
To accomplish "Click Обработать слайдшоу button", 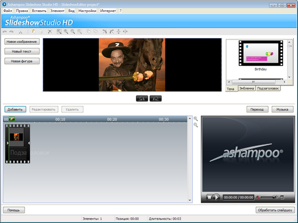I will pyautogui.click(x=275, y=210).
